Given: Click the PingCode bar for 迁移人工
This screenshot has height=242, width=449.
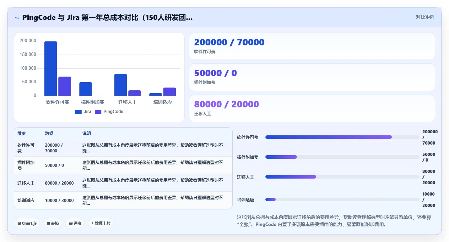Looking at the screenshot, I should tap(135, 93).
